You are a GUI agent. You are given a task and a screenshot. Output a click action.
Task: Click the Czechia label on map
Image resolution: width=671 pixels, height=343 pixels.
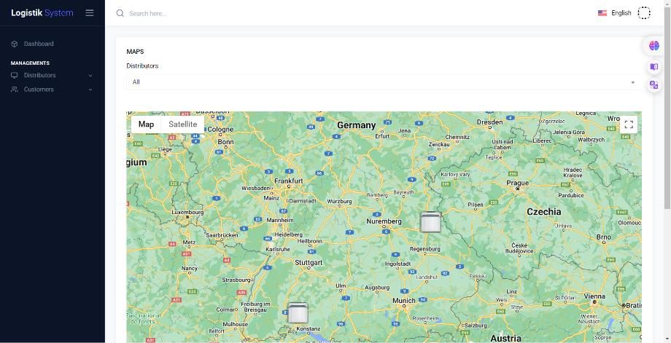pos(544,211)
